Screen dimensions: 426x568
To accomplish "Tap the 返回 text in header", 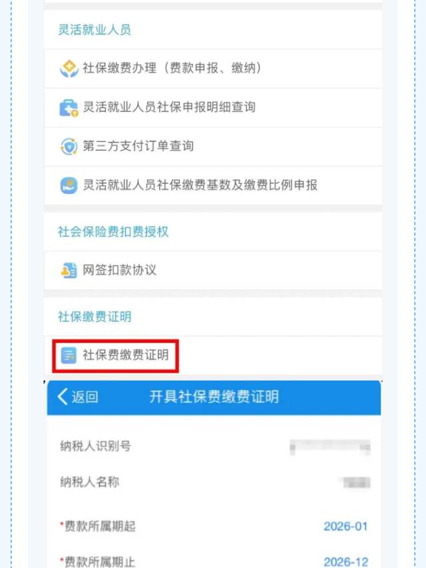I will (x=85, y=397).
